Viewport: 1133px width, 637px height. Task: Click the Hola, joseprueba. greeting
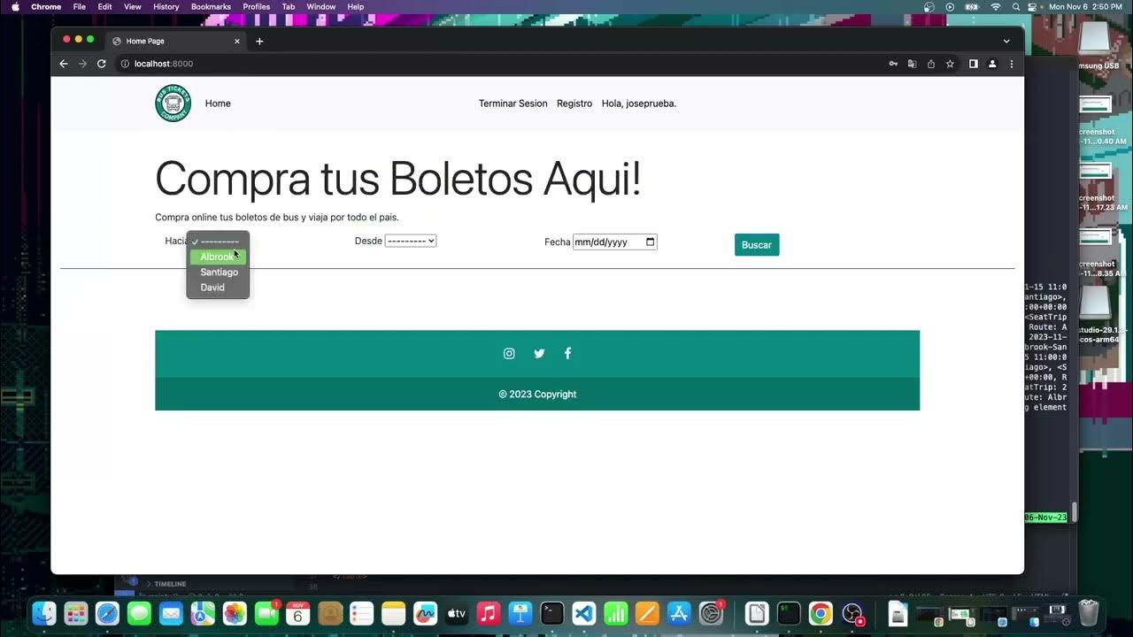(x=639, y=104)
